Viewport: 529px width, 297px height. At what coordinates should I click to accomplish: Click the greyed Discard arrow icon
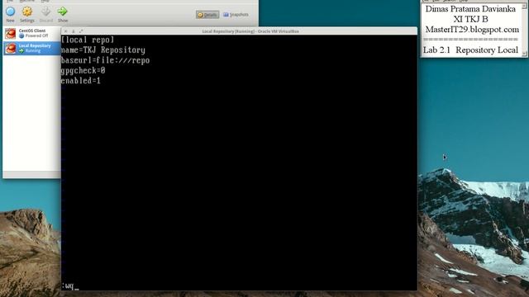click(x=46, y=12)
